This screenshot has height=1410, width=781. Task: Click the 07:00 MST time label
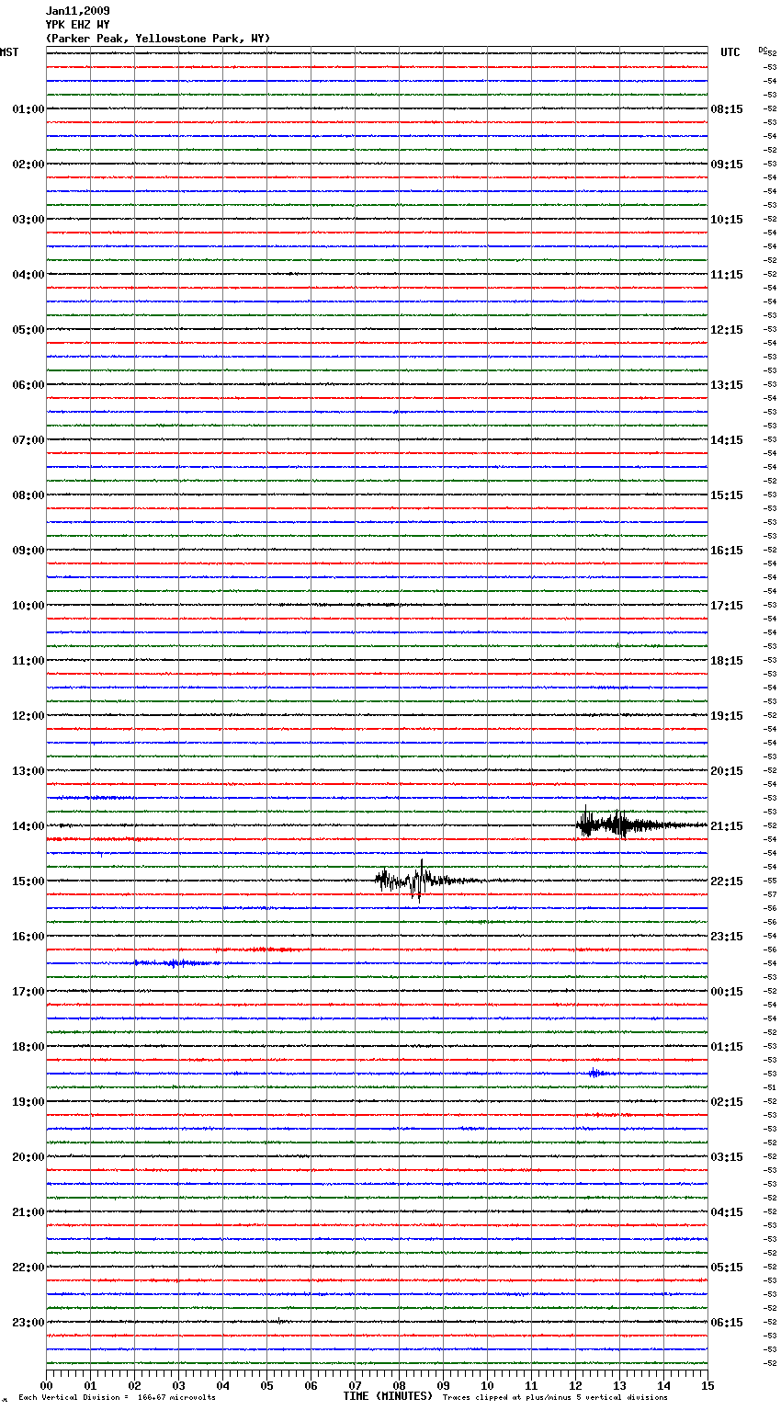[x=28, y=440]
